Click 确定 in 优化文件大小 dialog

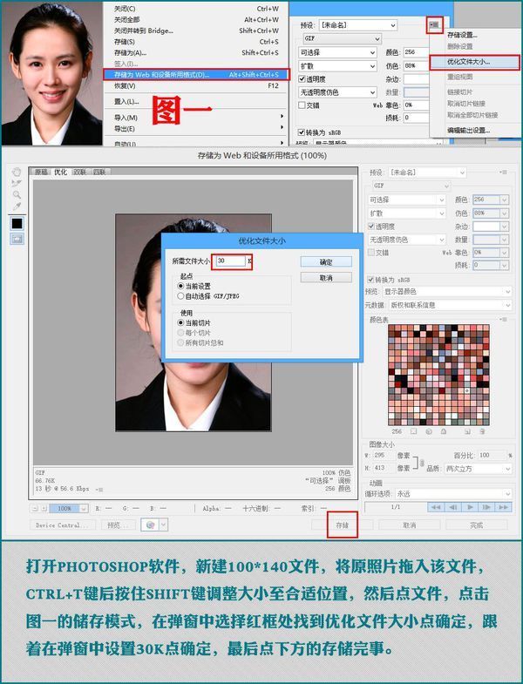pos(326,261)
